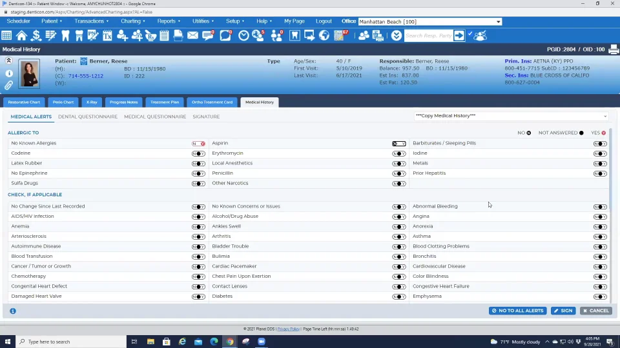The width and height of the screenshot is (620, 348).
Task: Open the Tx treatment plan icon
Action: pyautogui.click(x=107, y=35)
